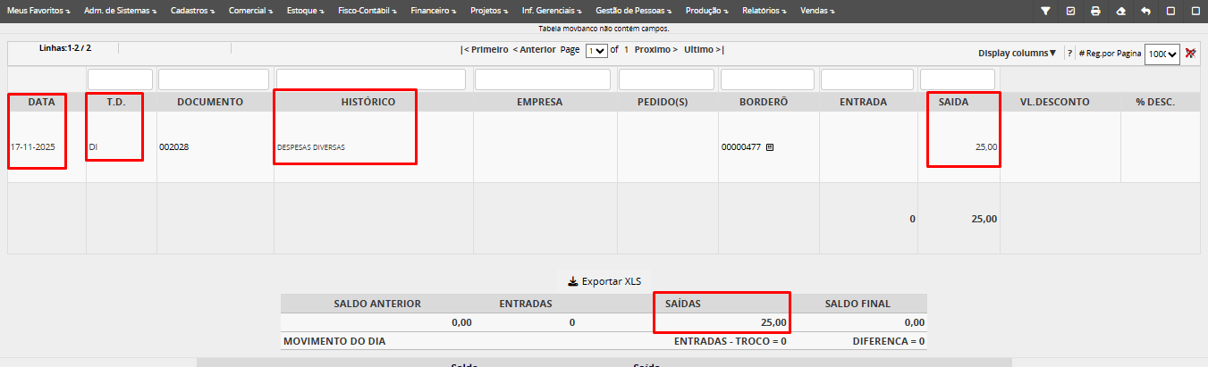1208x367 pixels.
Task: Click the funnel filter icon in top bar
Action: [1045, 12]
